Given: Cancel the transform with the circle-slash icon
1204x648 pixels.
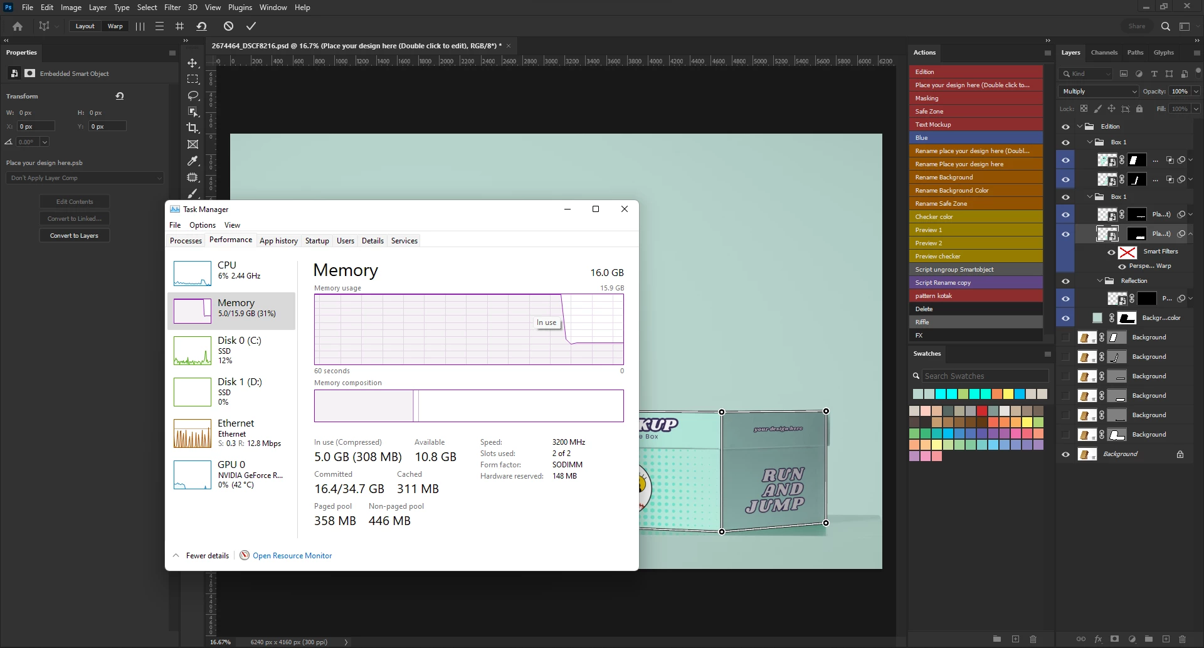Looking at the screenshot, I should pyautogui.click(x=228, y=26).
